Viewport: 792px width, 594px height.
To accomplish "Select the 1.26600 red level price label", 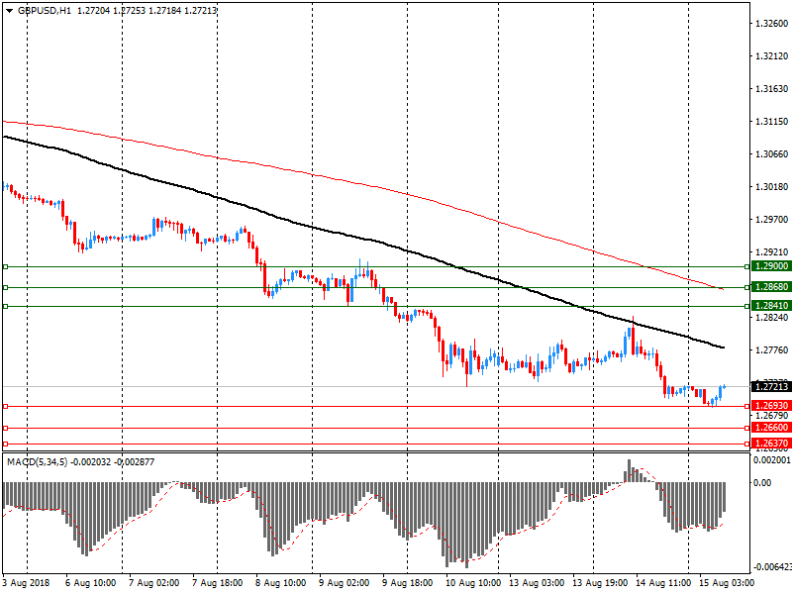I will point(771,428).
